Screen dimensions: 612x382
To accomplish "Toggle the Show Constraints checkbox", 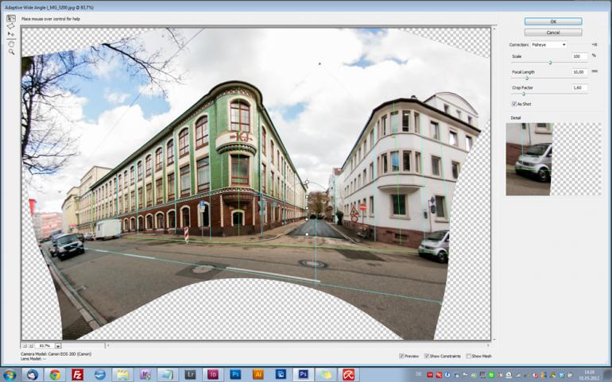I will [x=427, y=356].
